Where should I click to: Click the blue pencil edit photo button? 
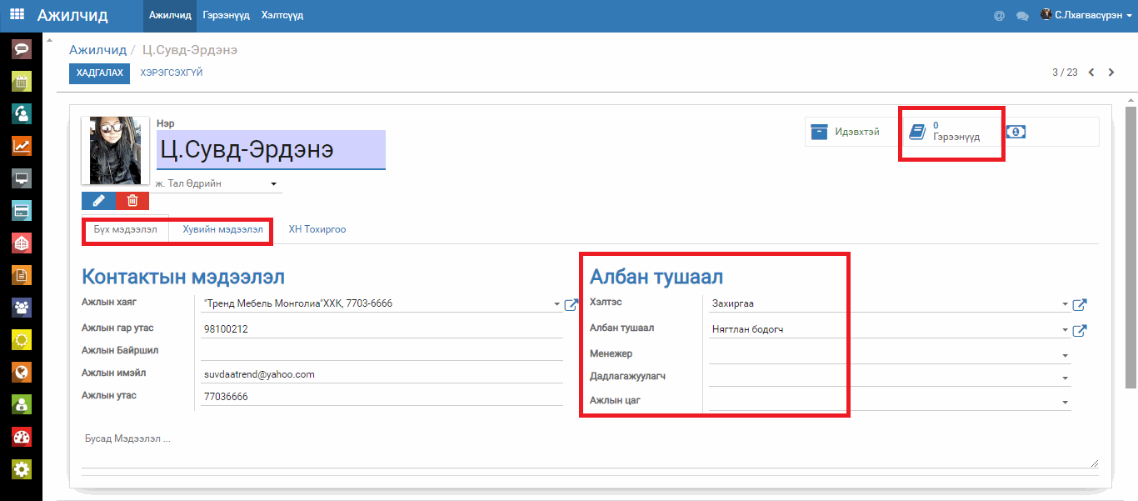pos(98,200)
